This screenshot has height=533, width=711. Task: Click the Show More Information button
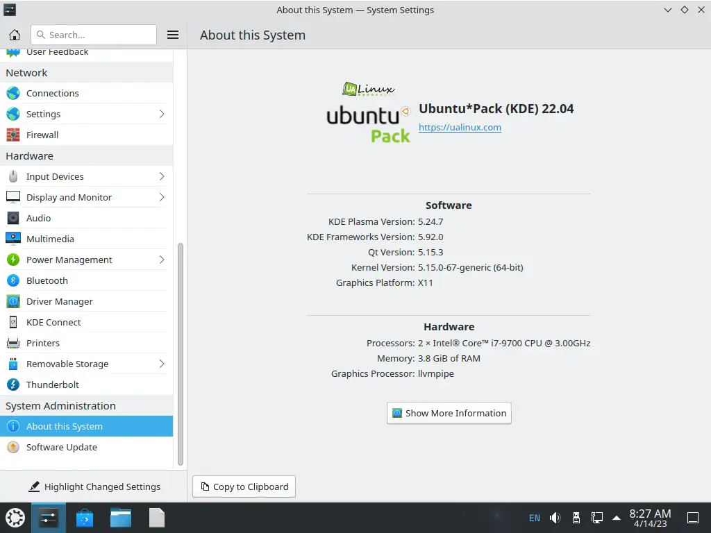pyautogui.click(x=449, y=413)
